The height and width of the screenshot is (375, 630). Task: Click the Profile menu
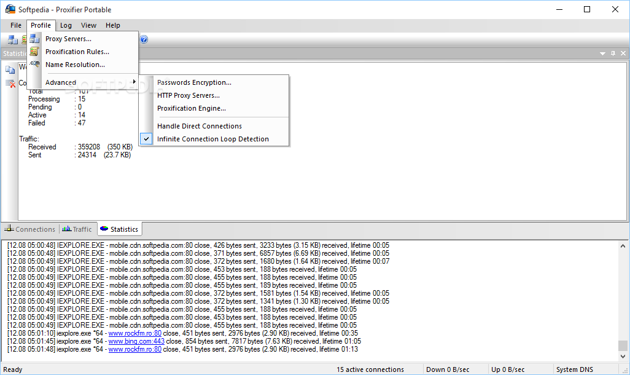coord(41,25)
